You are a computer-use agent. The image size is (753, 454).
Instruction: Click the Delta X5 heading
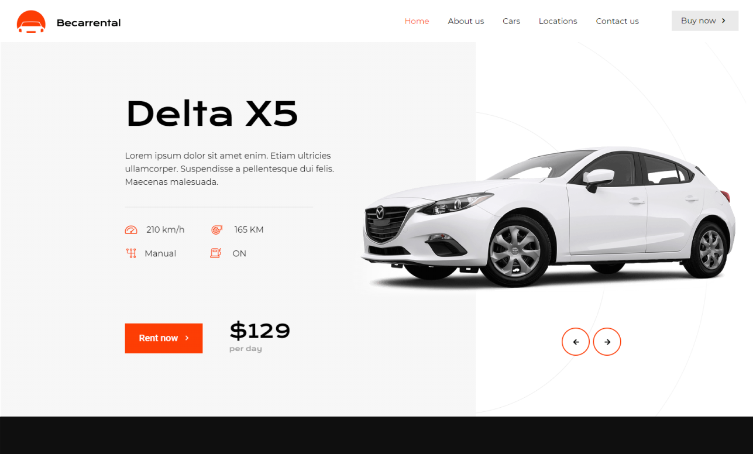point(212,113)
